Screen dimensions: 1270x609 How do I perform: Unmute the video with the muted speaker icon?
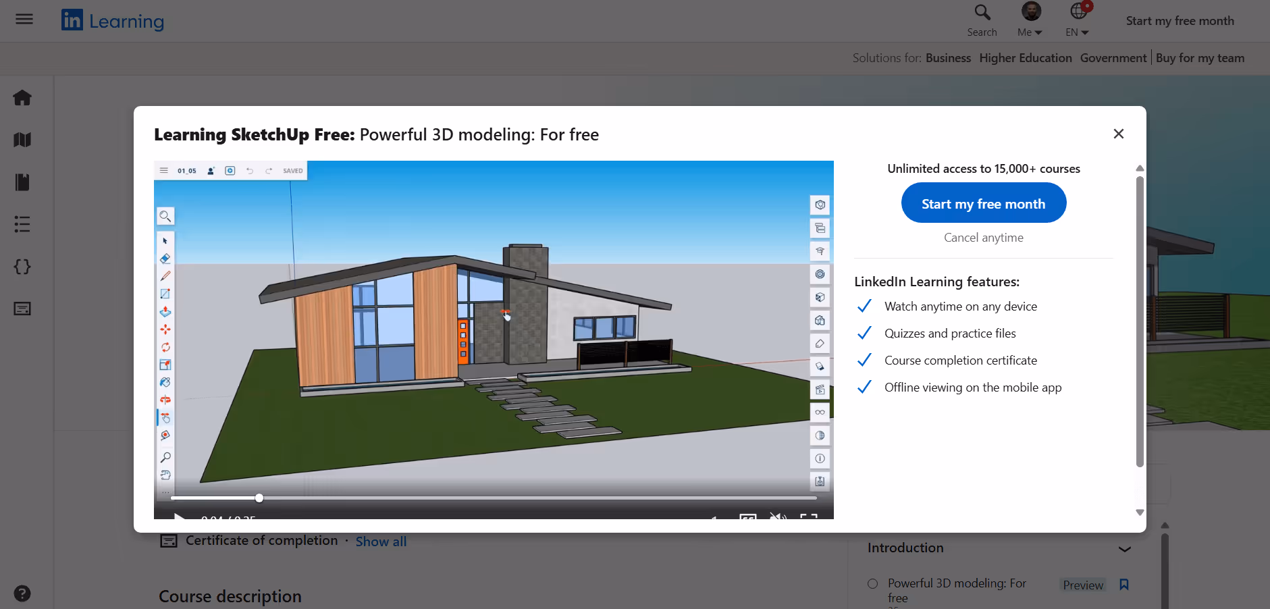[x=778, y=517]
